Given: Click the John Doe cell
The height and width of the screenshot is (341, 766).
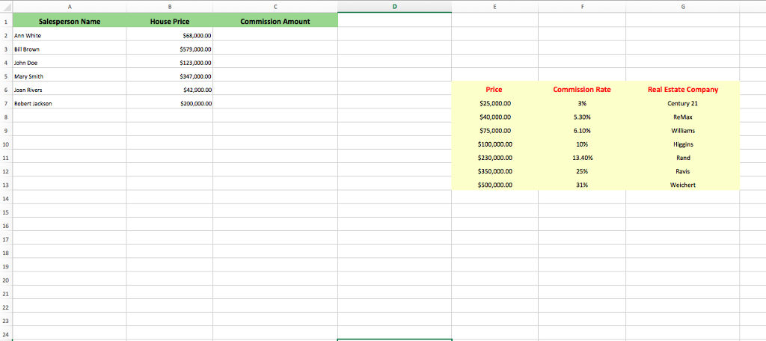Looking at the screenshot, I should [x=70, y=63].
